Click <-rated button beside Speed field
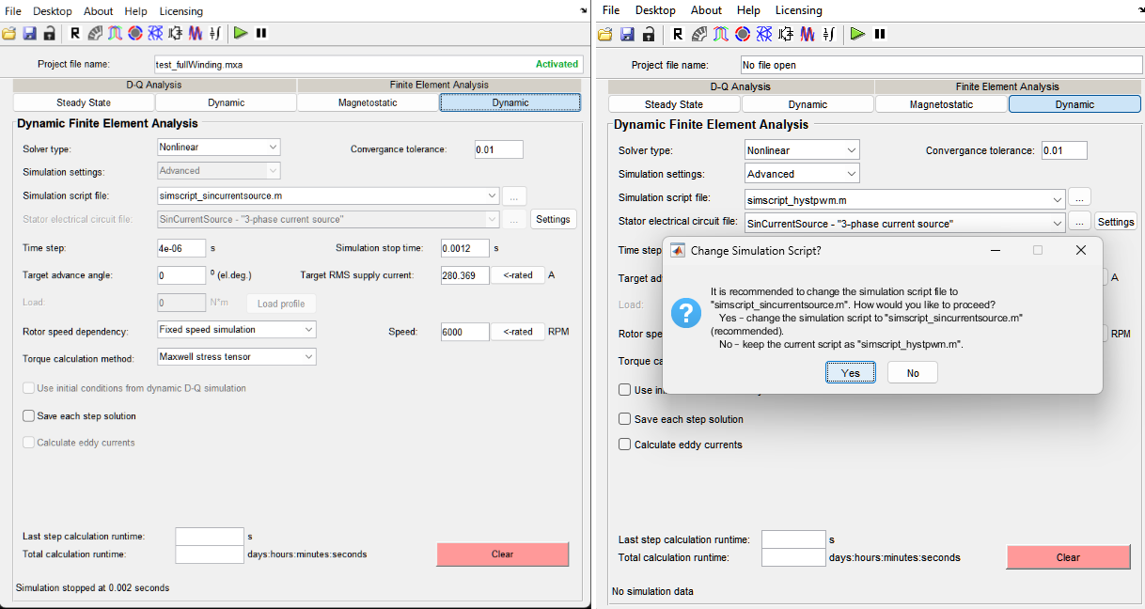 tap(518, 331)
